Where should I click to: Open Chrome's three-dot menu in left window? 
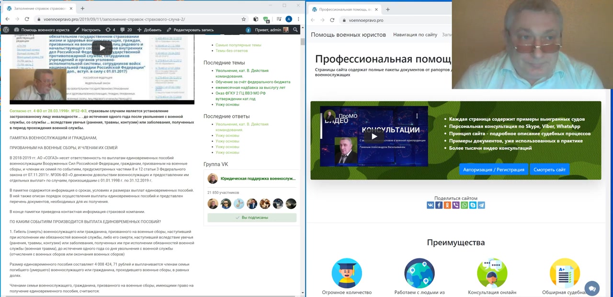299,19
